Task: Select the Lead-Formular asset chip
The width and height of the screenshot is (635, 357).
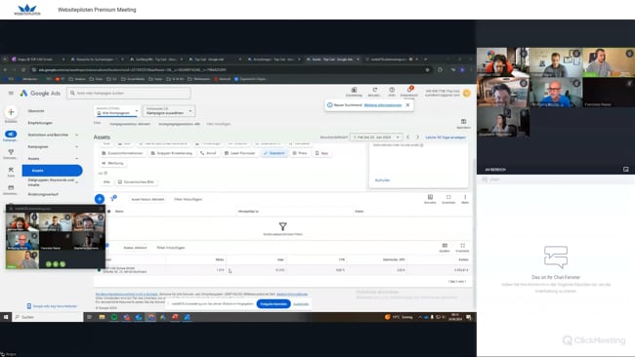Action: coord(239,153)
